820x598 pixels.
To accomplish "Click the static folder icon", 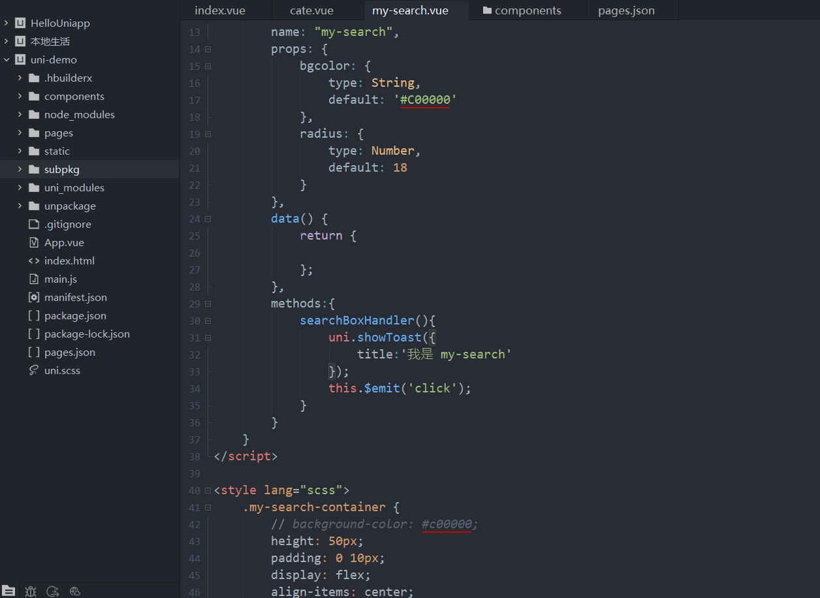I will pos(34,151).
